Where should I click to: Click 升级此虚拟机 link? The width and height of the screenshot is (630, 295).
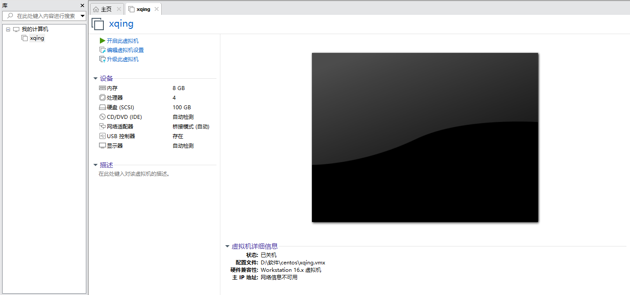123,59
